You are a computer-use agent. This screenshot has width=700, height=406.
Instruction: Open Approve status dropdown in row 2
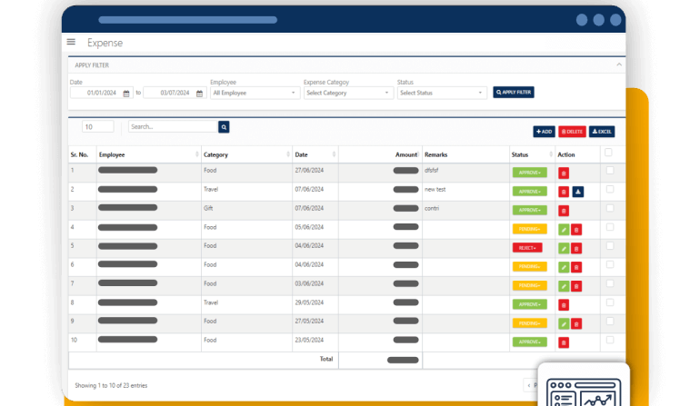(x=529, y=192)
